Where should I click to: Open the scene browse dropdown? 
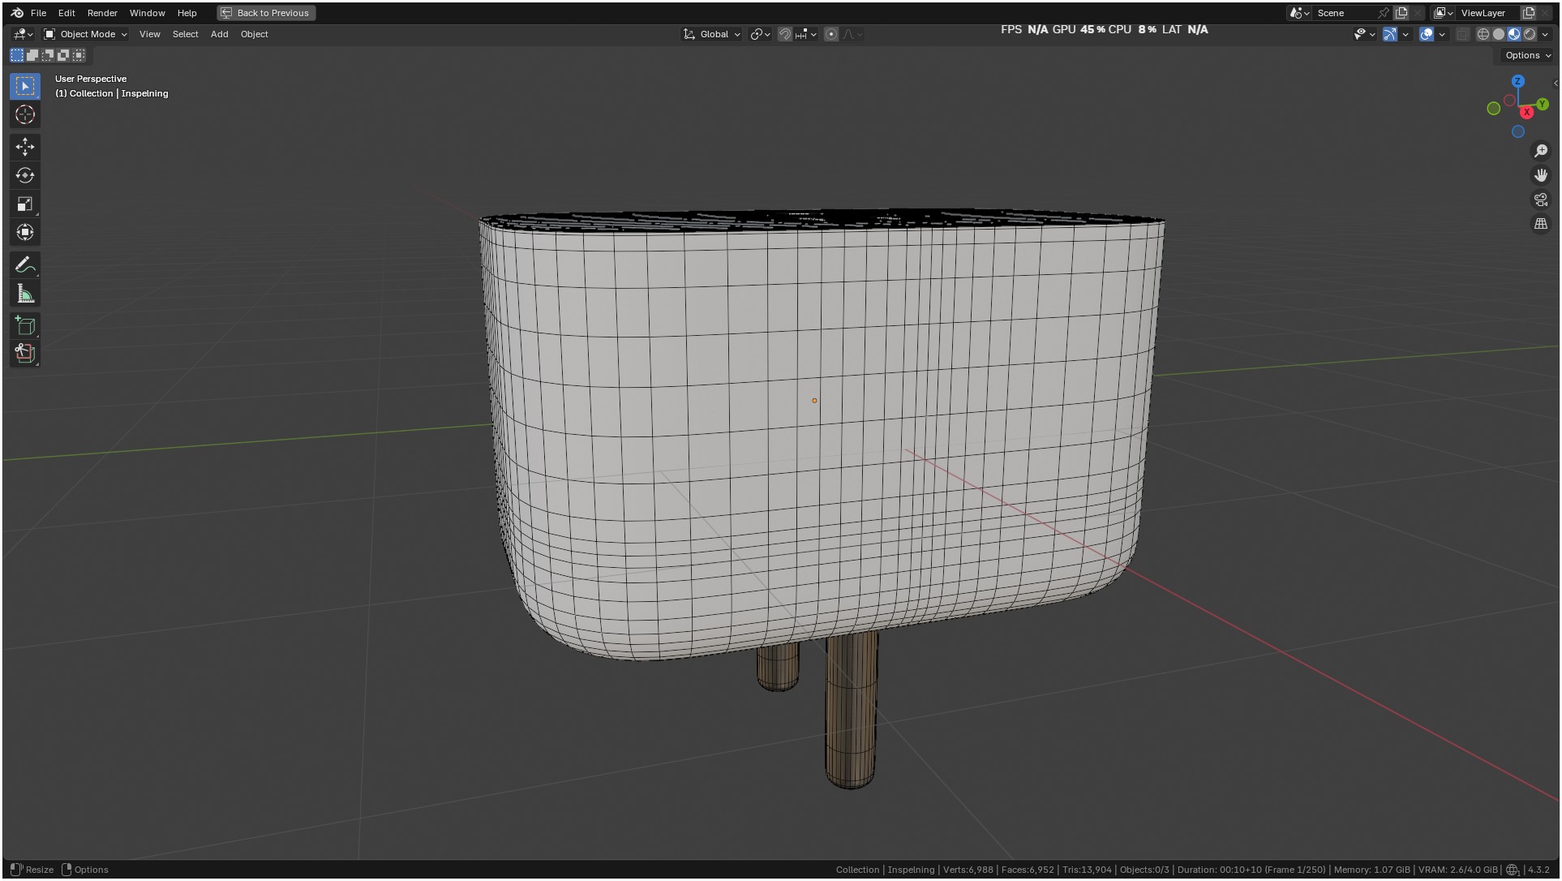point(1300,13)
